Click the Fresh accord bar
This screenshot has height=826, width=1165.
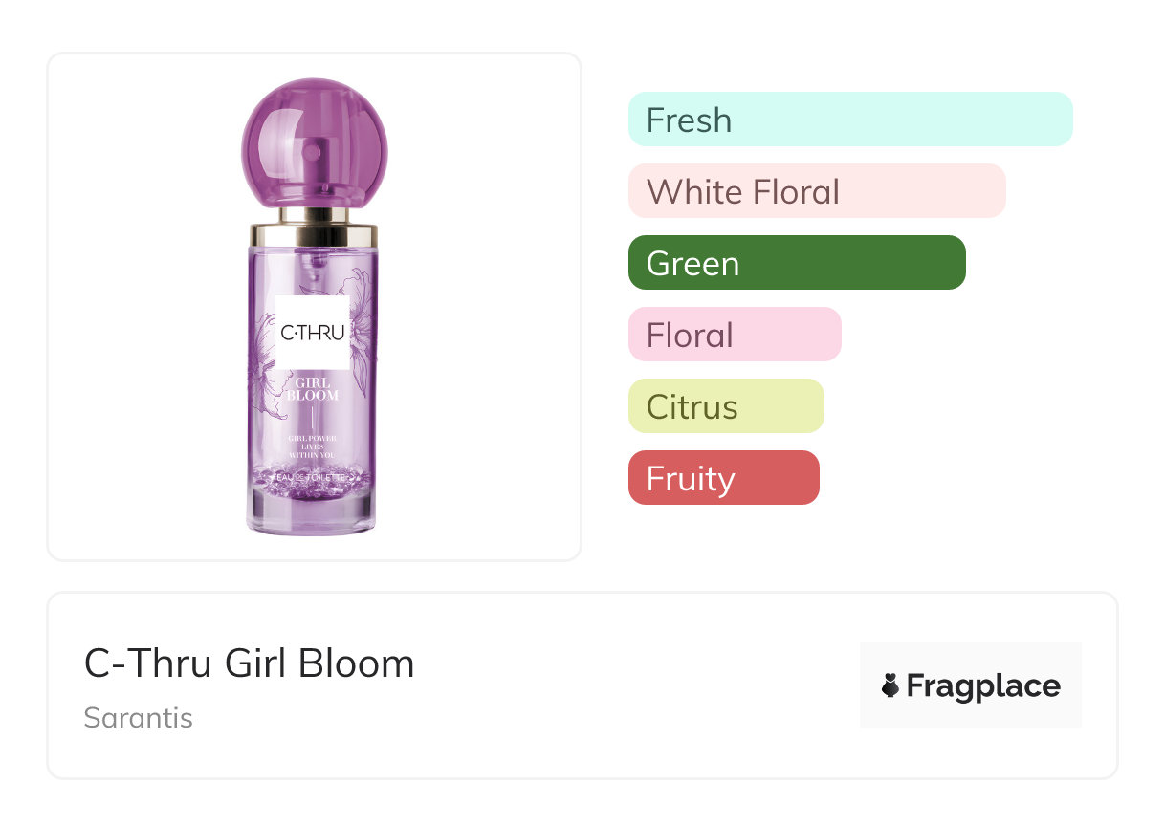tap(849, 120)
